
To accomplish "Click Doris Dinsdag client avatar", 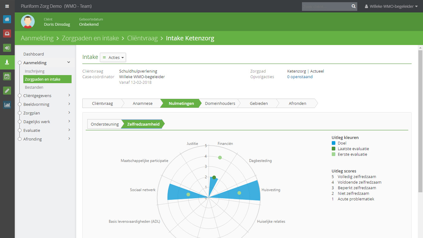I will (28, 21).
